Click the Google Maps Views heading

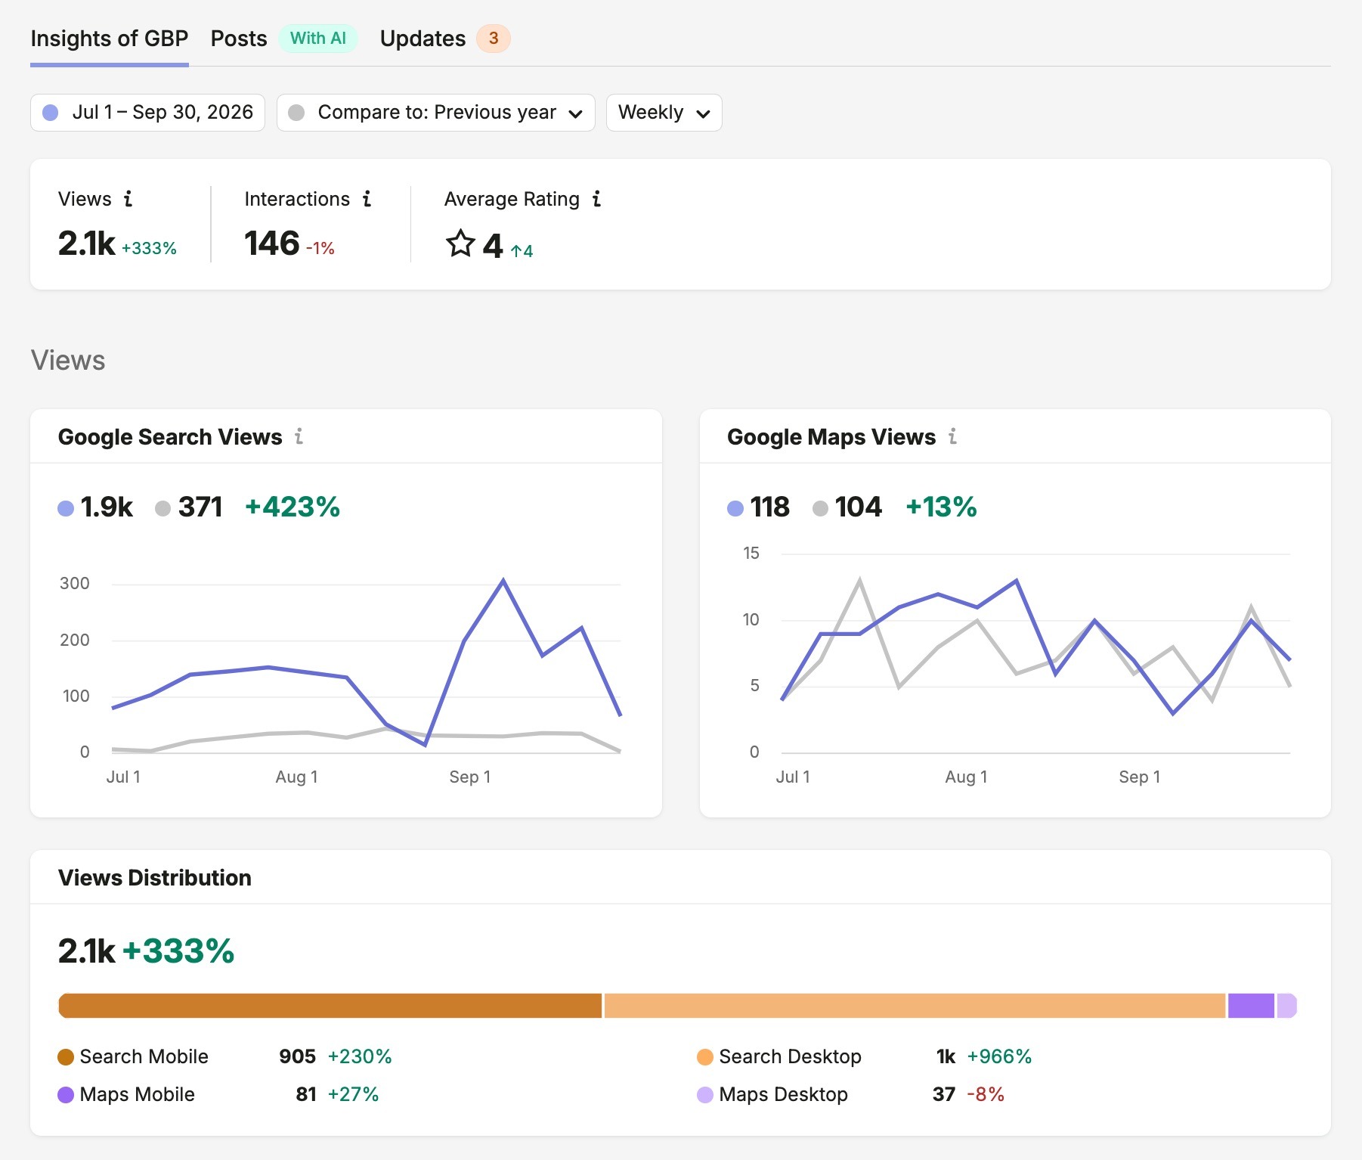(831, 437)
